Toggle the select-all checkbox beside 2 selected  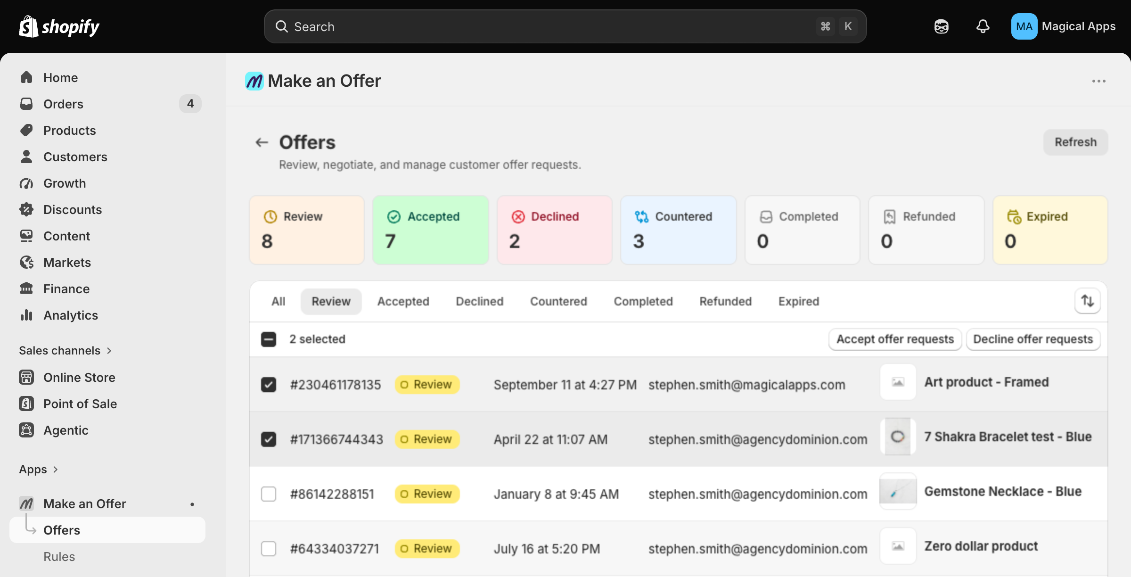[x=269, y=339]
